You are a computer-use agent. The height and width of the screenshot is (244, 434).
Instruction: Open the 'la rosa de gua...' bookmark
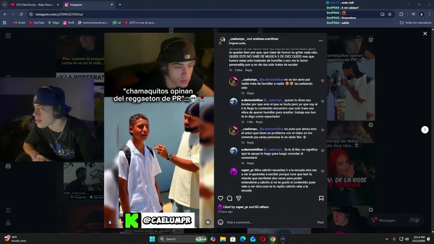click(140, 23)
